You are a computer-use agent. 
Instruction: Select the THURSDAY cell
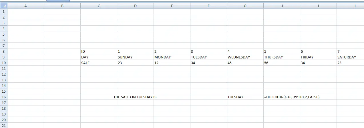pyautogui.click(x=282, y=57)
